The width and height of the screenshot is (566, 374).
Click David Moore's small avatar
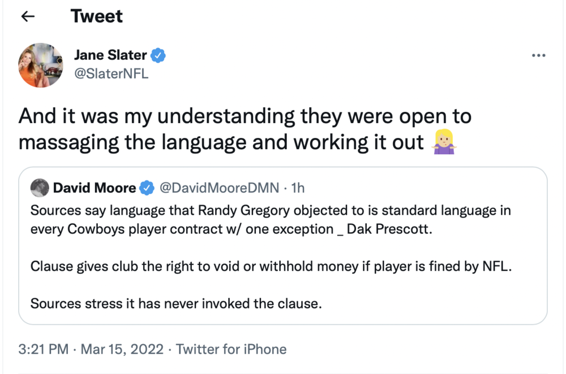39,188
